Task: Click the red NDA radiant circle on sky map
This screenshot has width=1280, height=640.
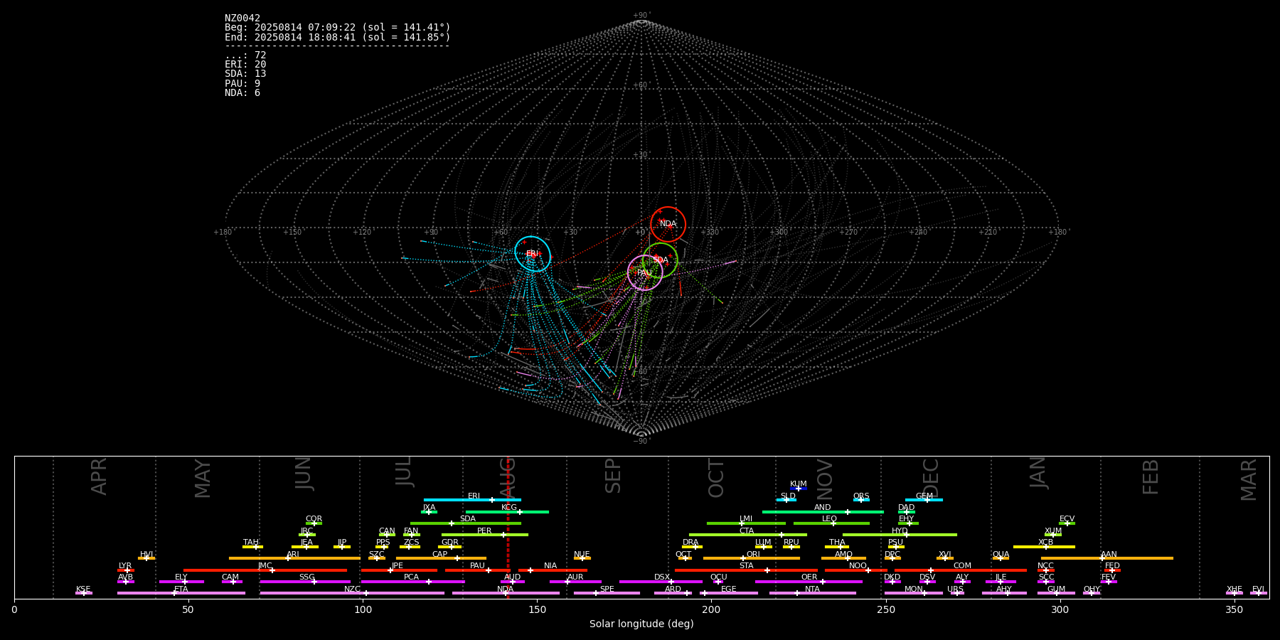Action: point(668,224)
